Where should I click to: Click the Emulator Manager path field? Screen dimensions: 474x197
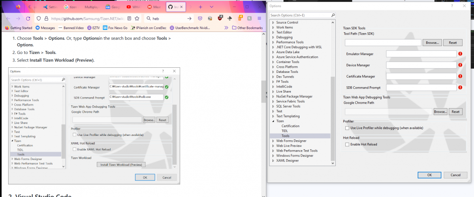(421, 54)
